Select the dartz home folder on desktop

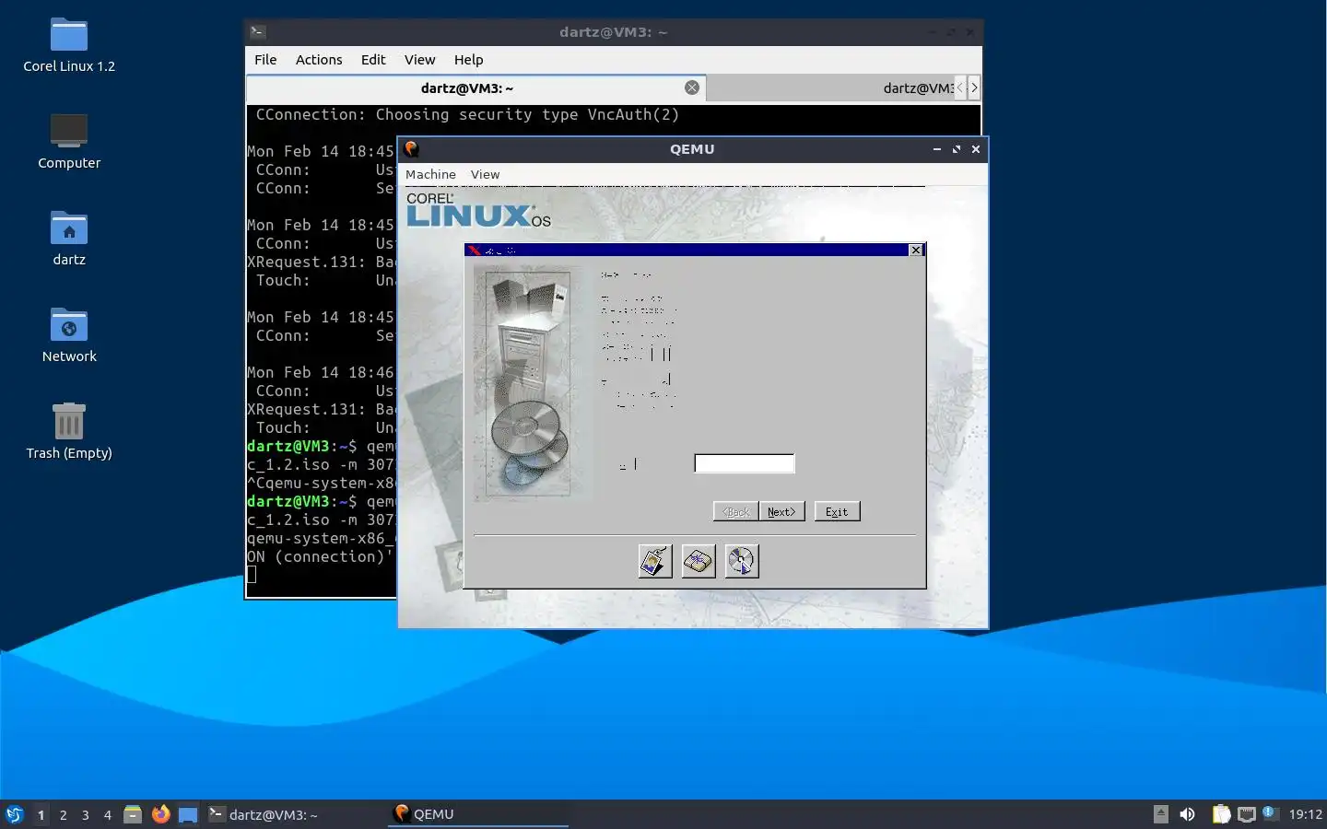[x=69, y=239]
